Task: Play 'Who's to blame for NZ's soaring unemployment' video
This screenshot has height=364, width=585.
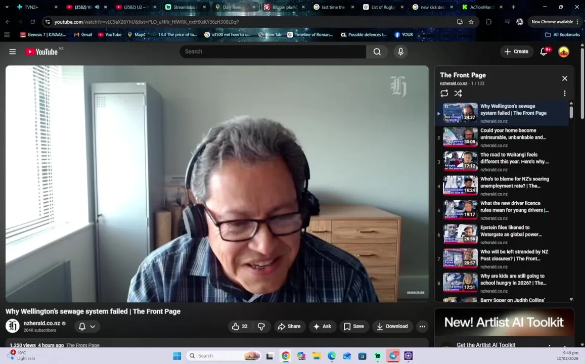Action: pyautogui.click(x=502, y=186)
